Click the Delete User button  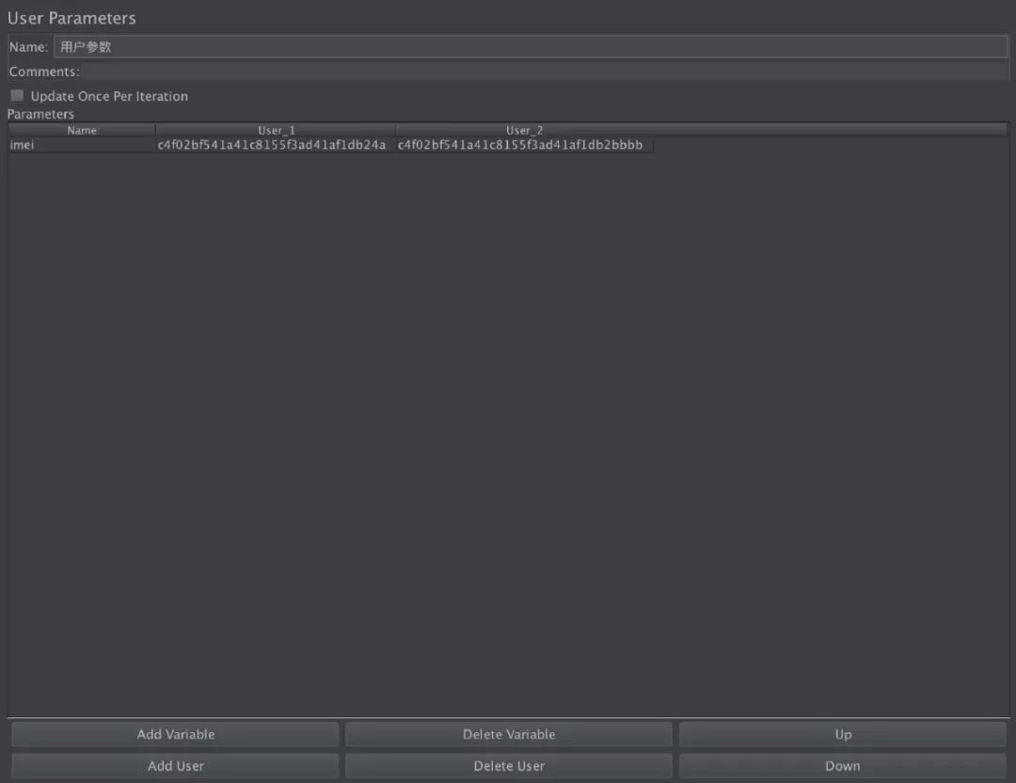(509, 765)
